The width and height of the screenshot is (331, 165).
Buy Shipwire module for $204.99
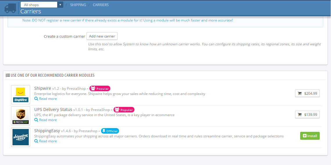click(307, 93)
